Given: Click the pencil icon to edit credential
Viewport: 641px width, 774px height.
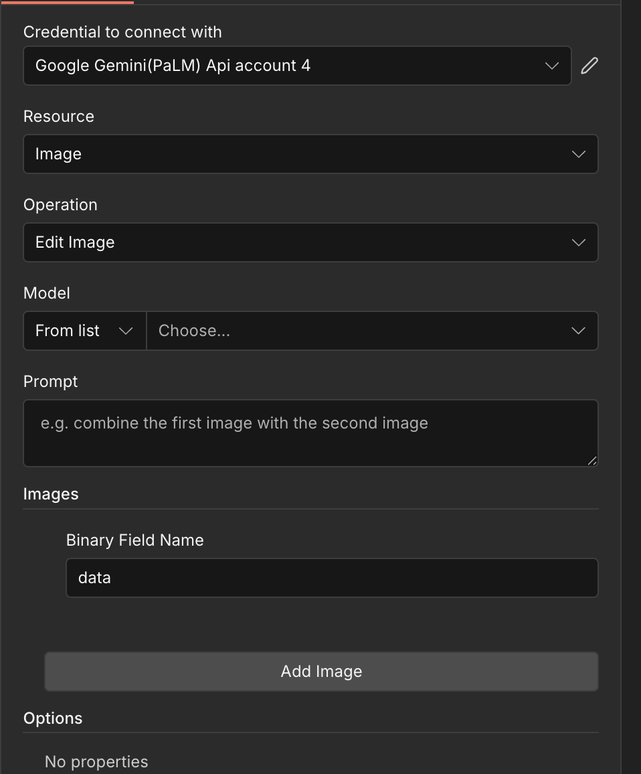Looking at the screenshot, I should [x=589, y=66].
